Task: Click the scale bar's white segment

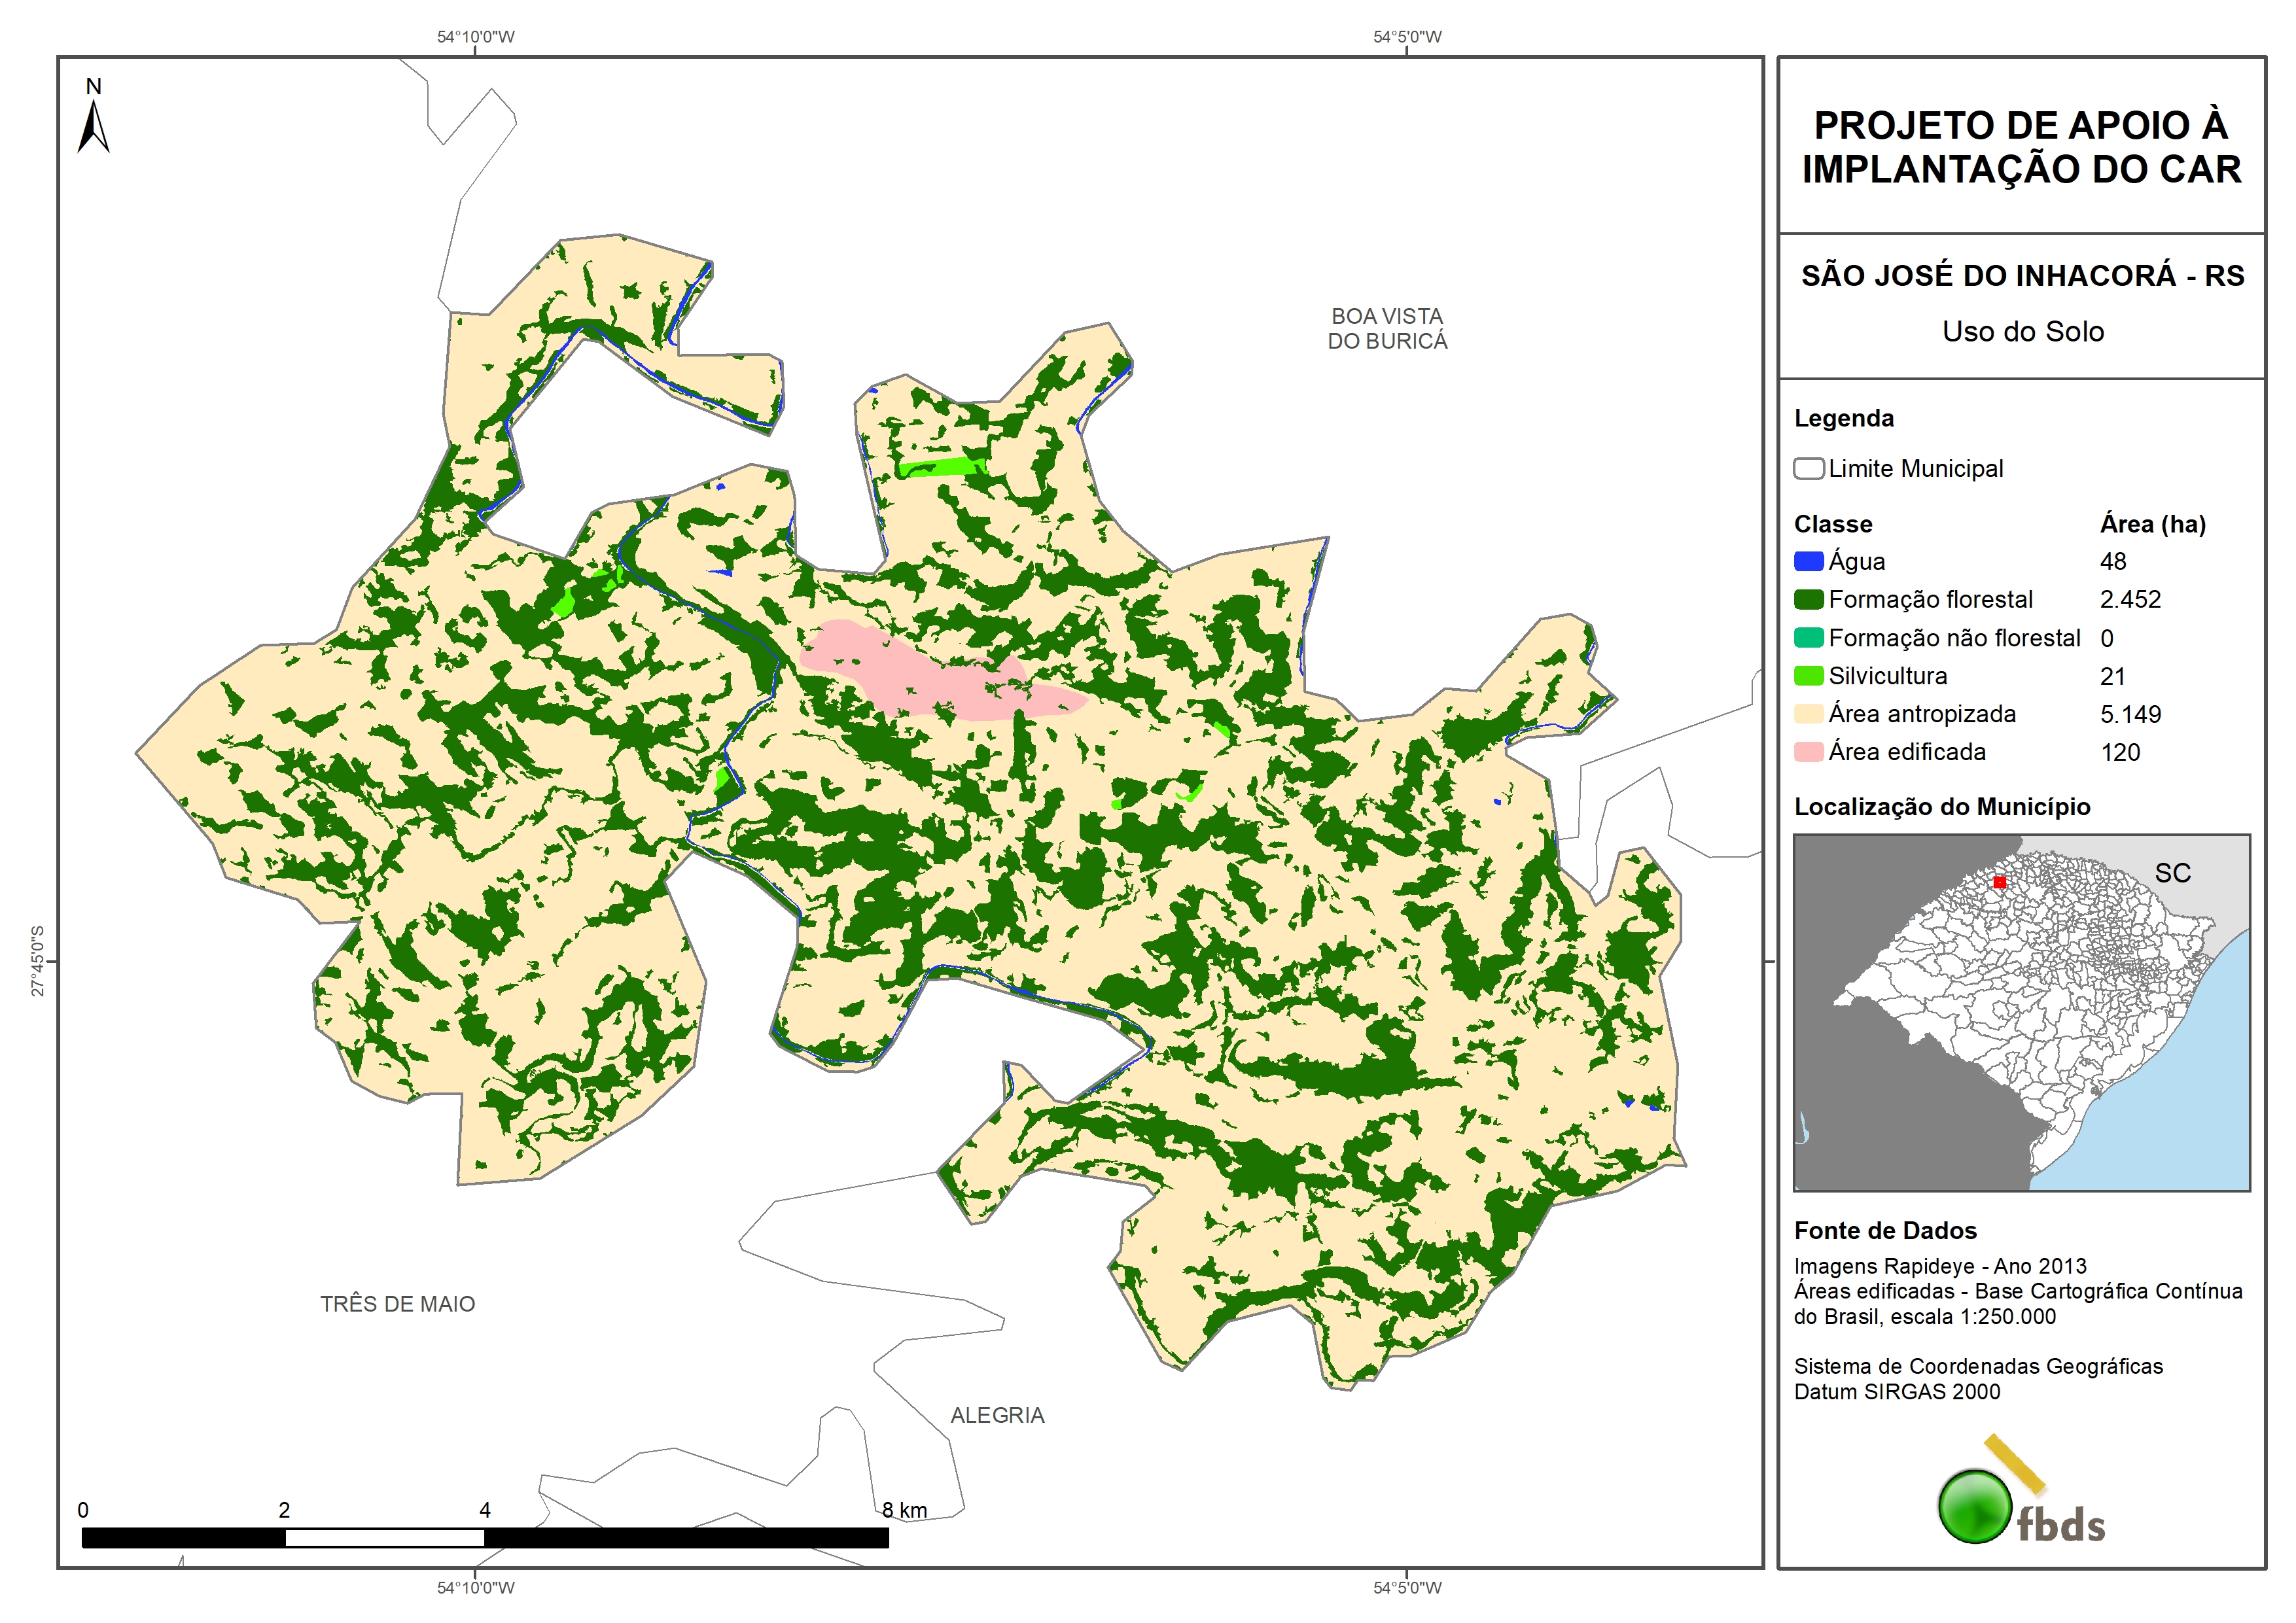Action: point(384,1538)
